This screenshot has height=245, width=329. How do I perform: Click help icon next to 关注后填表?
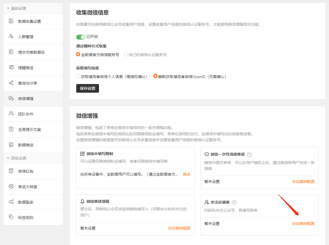point(234,202)
